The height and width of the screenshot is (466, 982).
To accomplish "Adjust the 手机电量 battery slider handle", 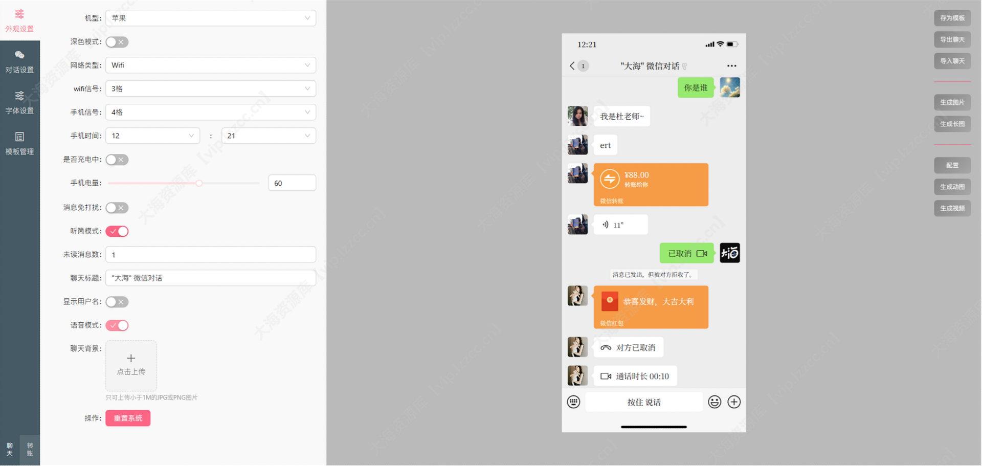I will pos(199,183).
